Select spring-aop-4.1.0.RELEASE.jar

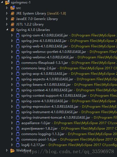(x=44, y=74)
